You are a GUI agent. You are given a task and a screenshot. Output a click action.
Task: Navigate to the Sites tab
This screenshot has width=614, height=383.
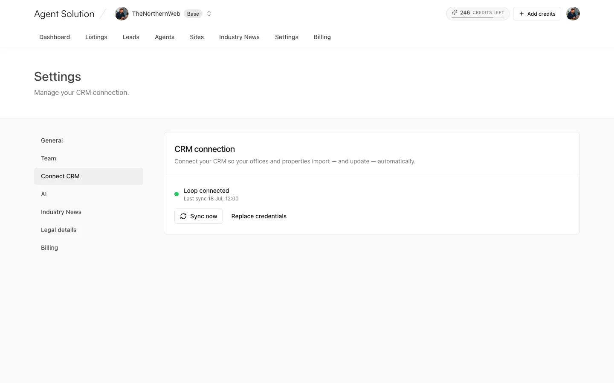point(197,37)
